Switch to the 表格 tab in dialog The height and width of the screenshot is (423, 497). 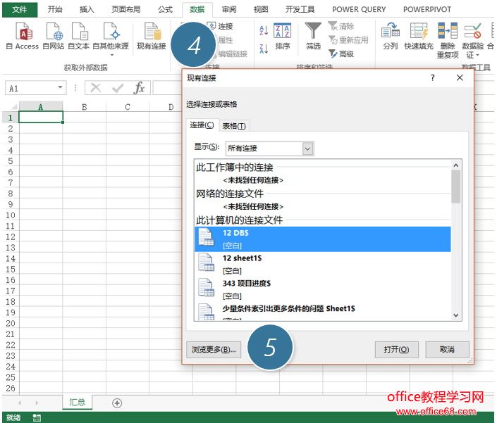(234, 126)
